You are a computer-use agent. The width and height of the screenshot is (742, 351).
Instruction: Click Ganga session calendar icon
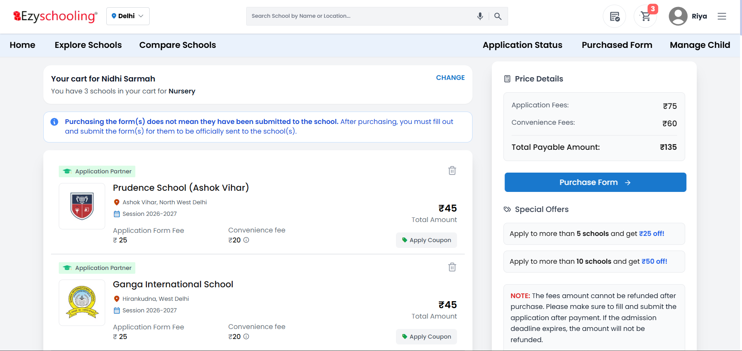pos(116,310)
